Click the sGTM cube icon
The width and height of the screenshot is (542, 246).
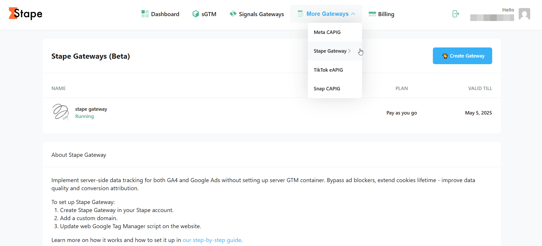point(196,14)
